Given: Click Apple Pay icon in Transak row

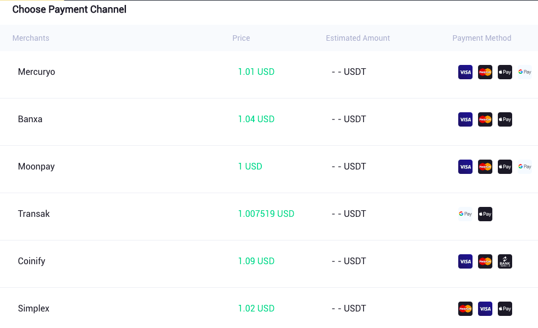Looking at the screenshot, I should pos(485,214).
